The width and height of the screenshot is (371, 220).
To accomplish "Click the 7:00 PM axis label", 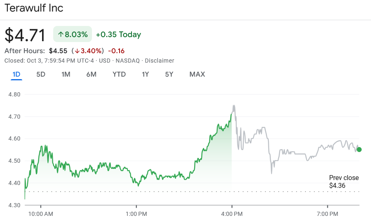I will coord(328,214).
